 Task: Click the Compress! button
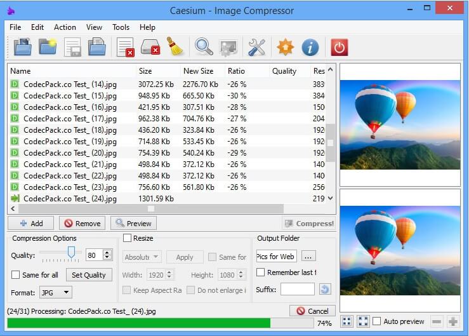click(309, 224)
